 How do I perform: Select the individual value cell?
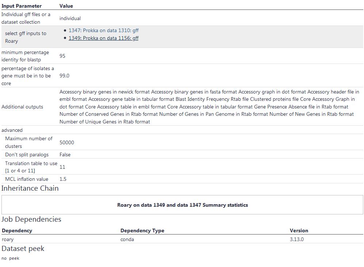70,18
